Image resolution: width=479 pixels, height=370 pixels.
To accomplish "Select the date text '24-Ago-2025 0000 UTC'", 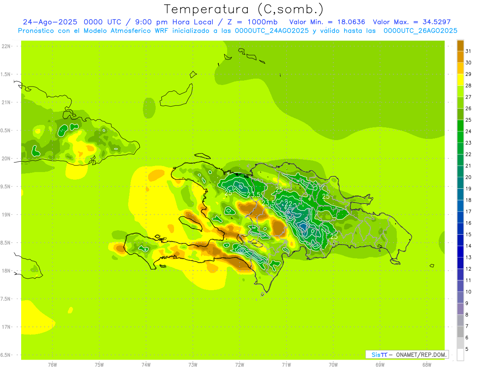I will [x=72, y=22].
